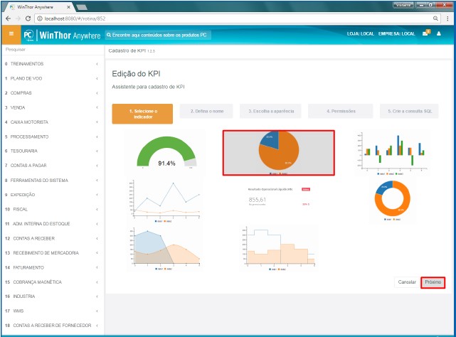Screen dimensions: 456x337
Task: Open FATURAMENTO in the sidebar
Action: pyautogui.click(x=53, y=267)
